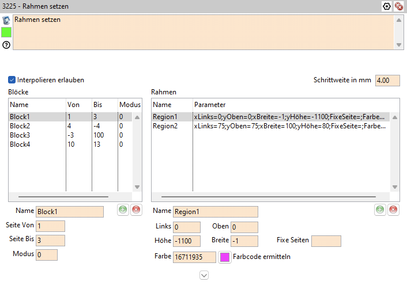Viewport: 407px width, 282px height.
Task: Click the green add button under Blöcke
Action: (123, 210)
